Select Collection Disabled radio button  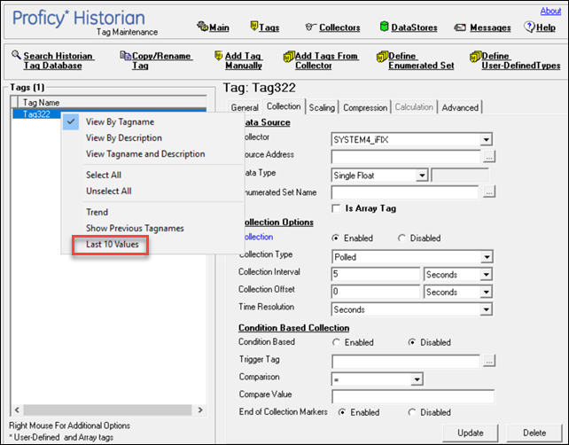[x=401, y=238]
